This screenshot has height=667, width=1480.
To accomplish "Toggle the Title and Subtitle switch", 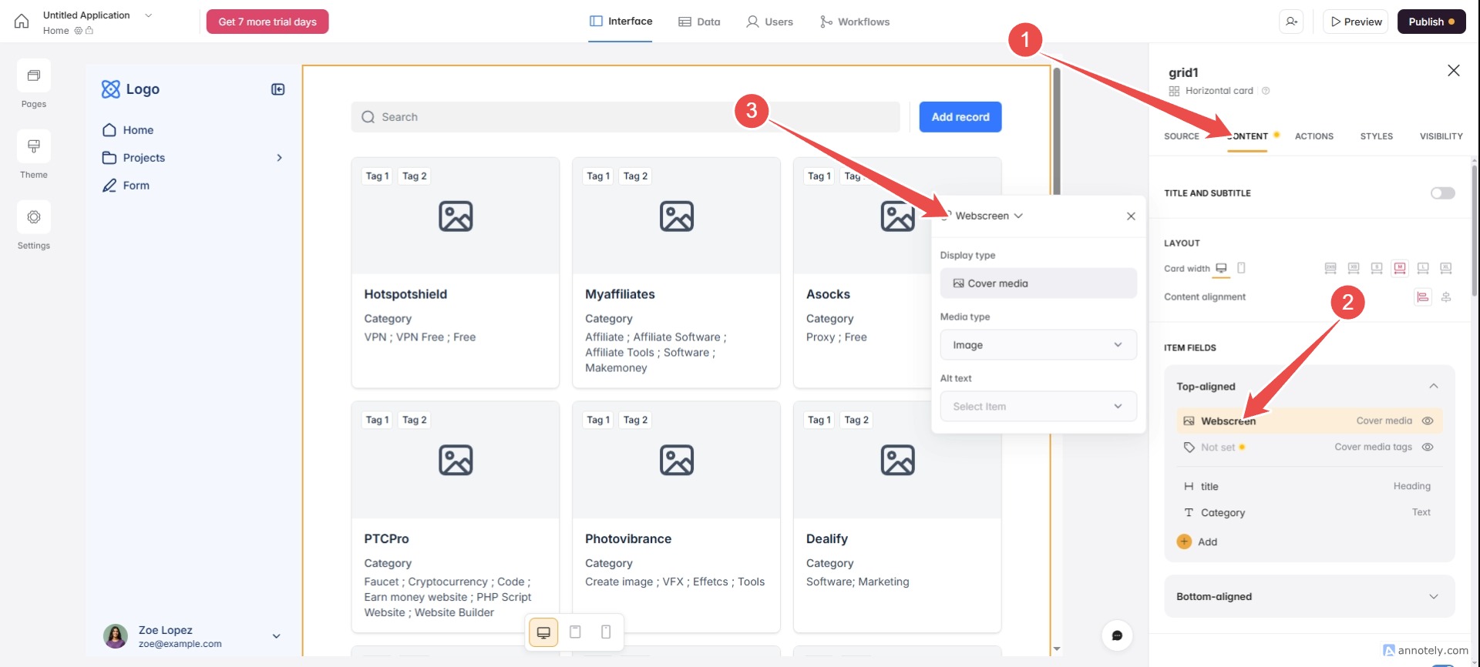I will click(1442, 193).
